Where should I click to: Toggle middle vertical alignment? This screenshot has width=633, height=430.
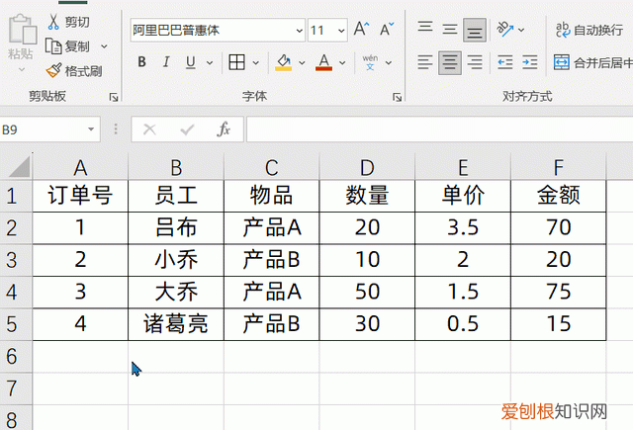coord(450,29)
